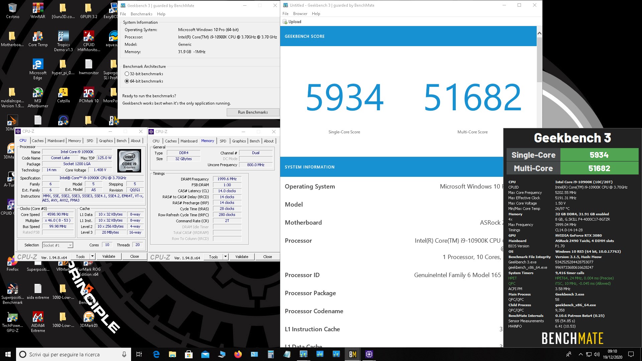This screenshot has width=642, height=361.
Task: Click Tools button in CPU-Z memory window
Action: pyautogui.click(x=213, y=257)
